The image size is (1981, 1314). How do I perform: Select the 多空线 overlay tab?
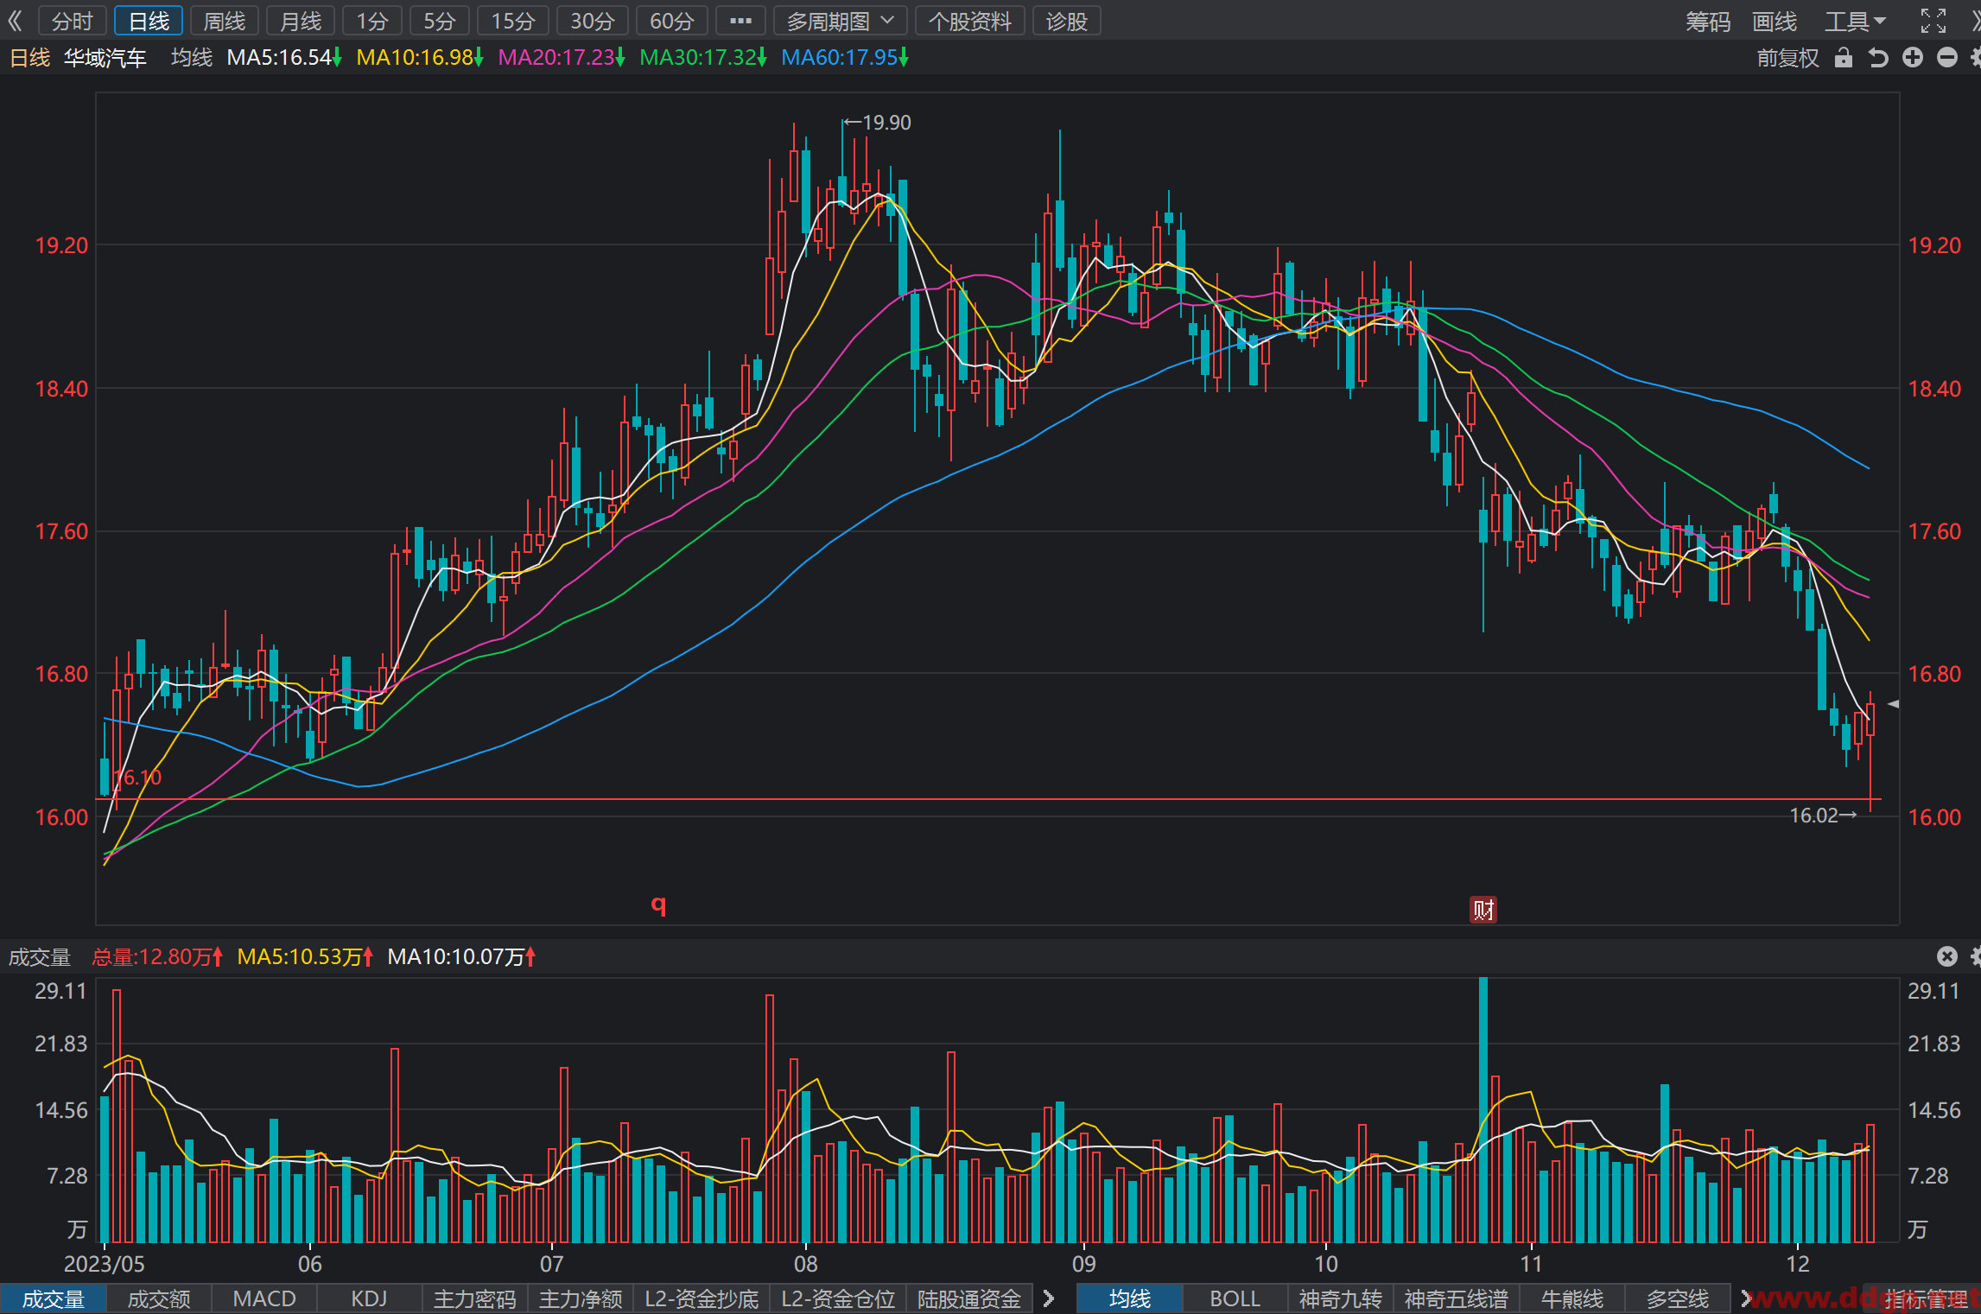point(1678,1299)
